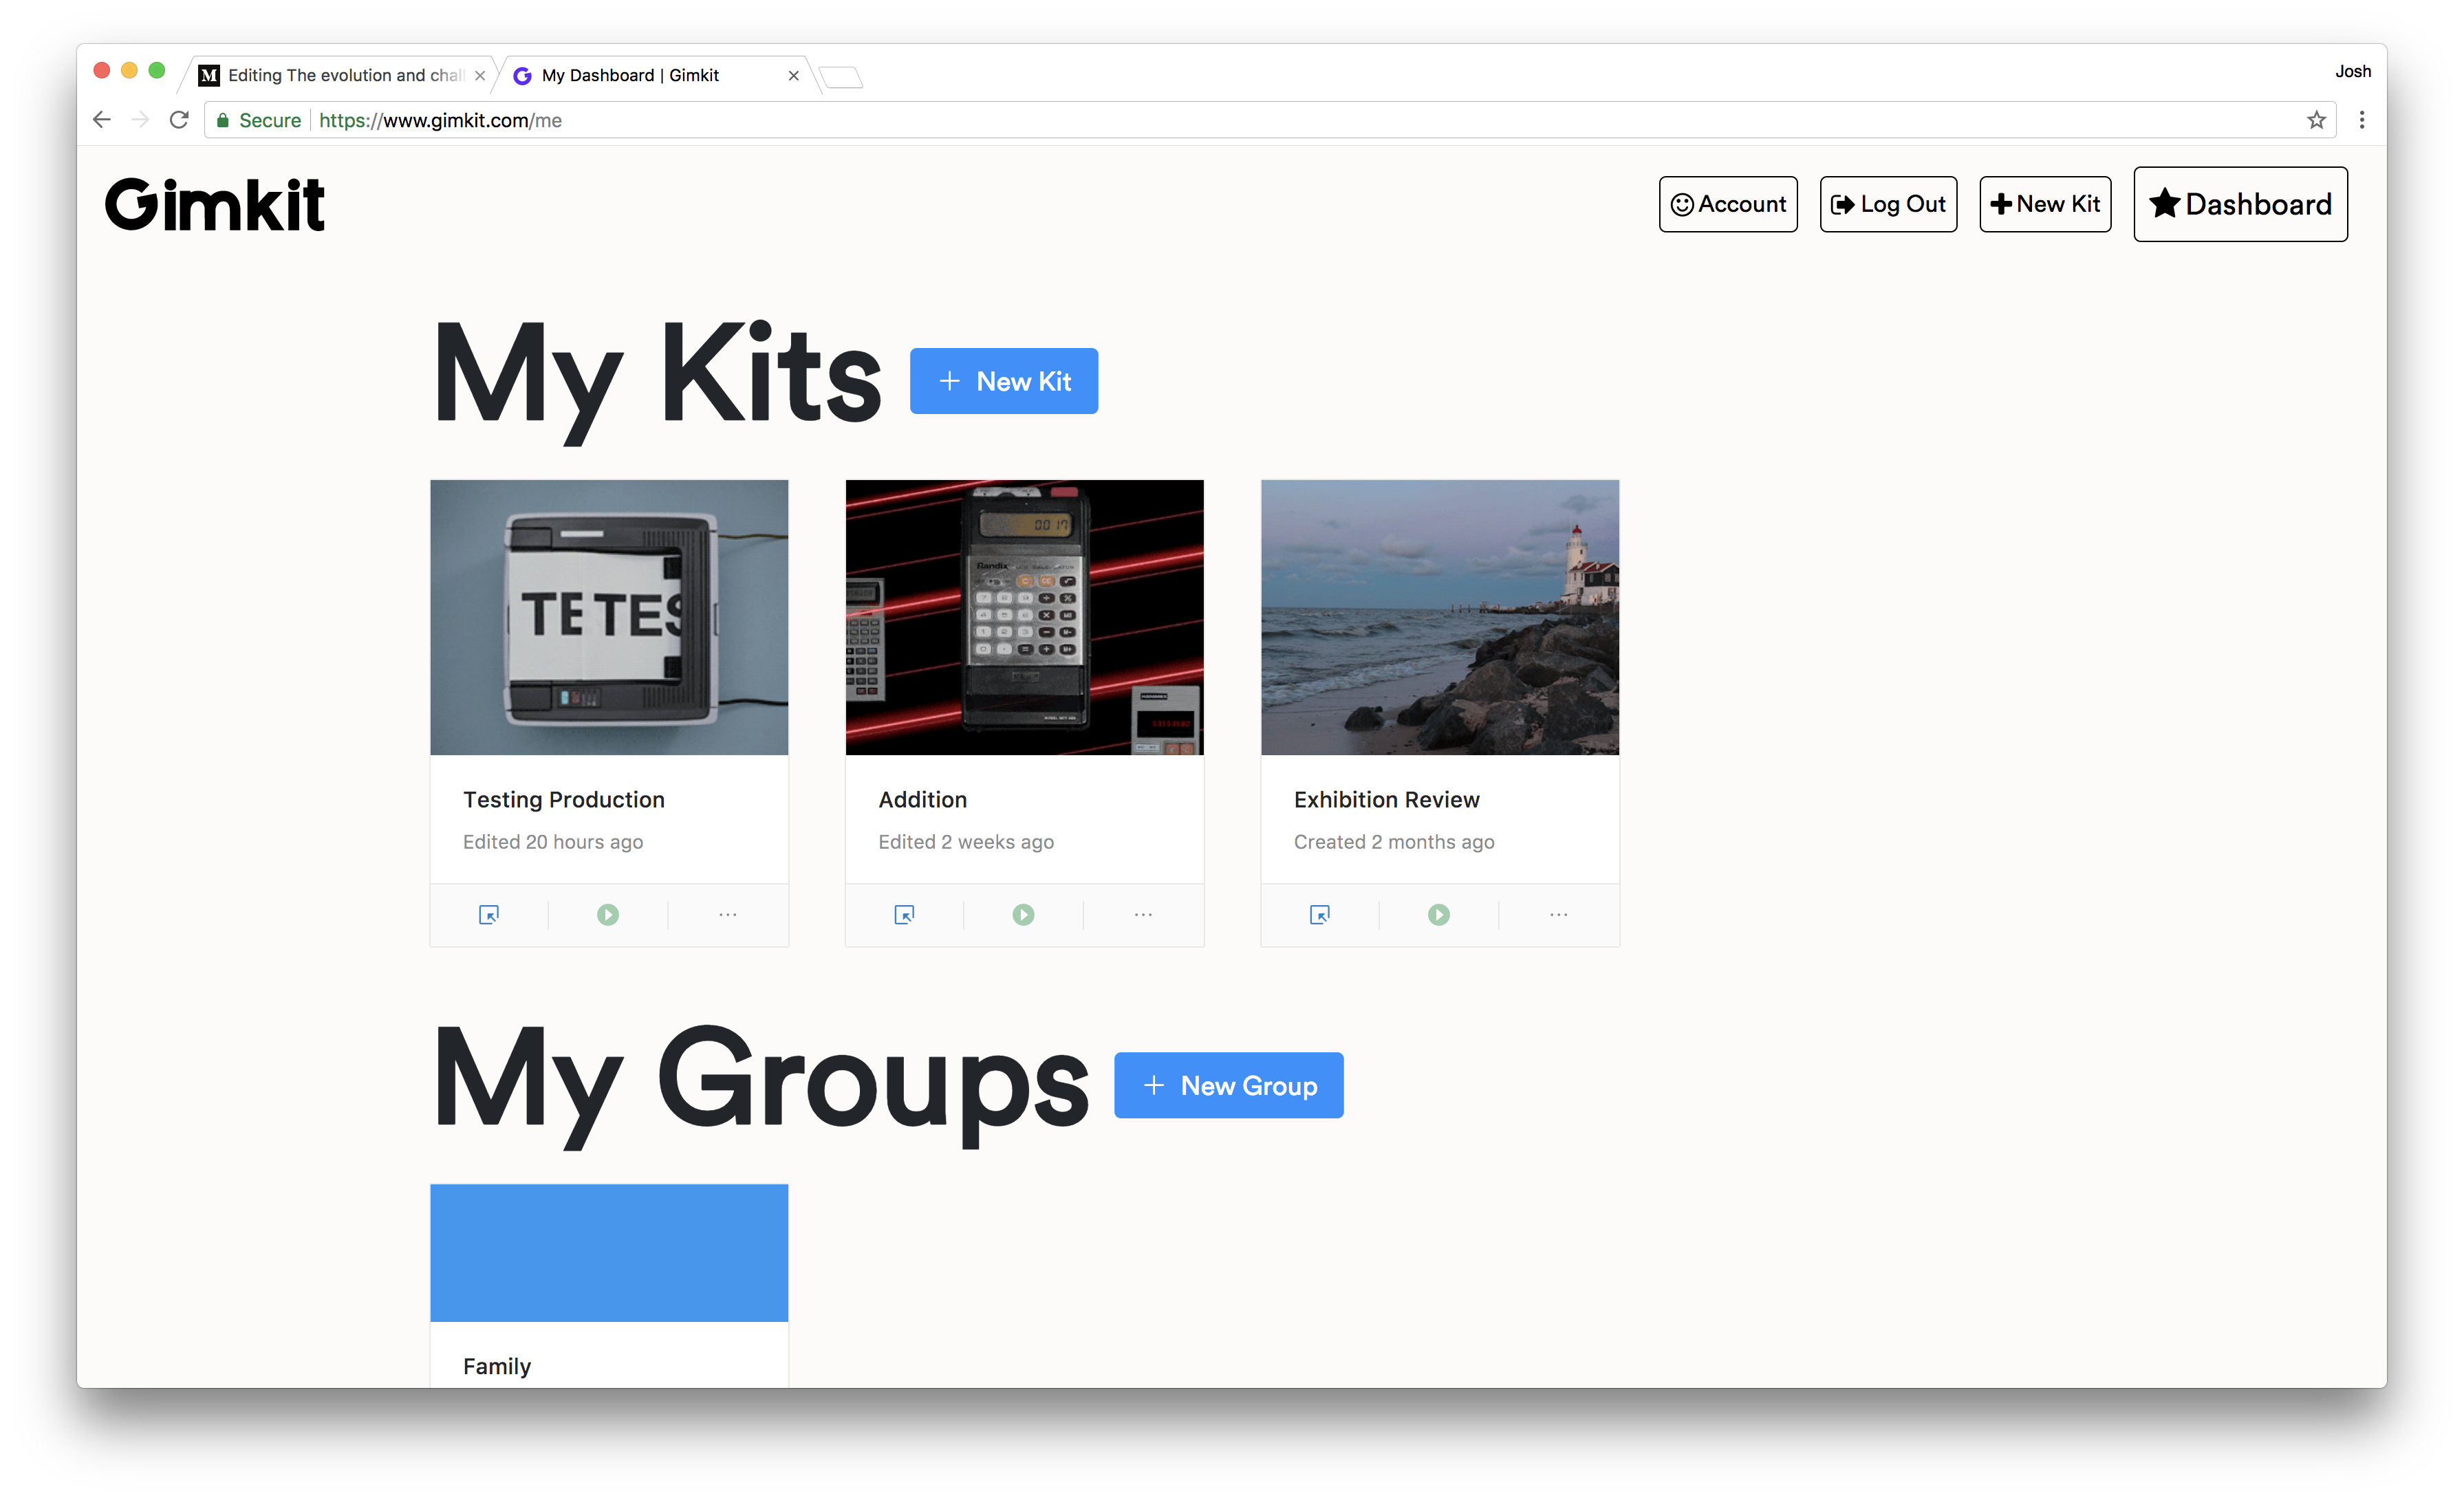Open the Family group blue banner

pos(609,1252)
